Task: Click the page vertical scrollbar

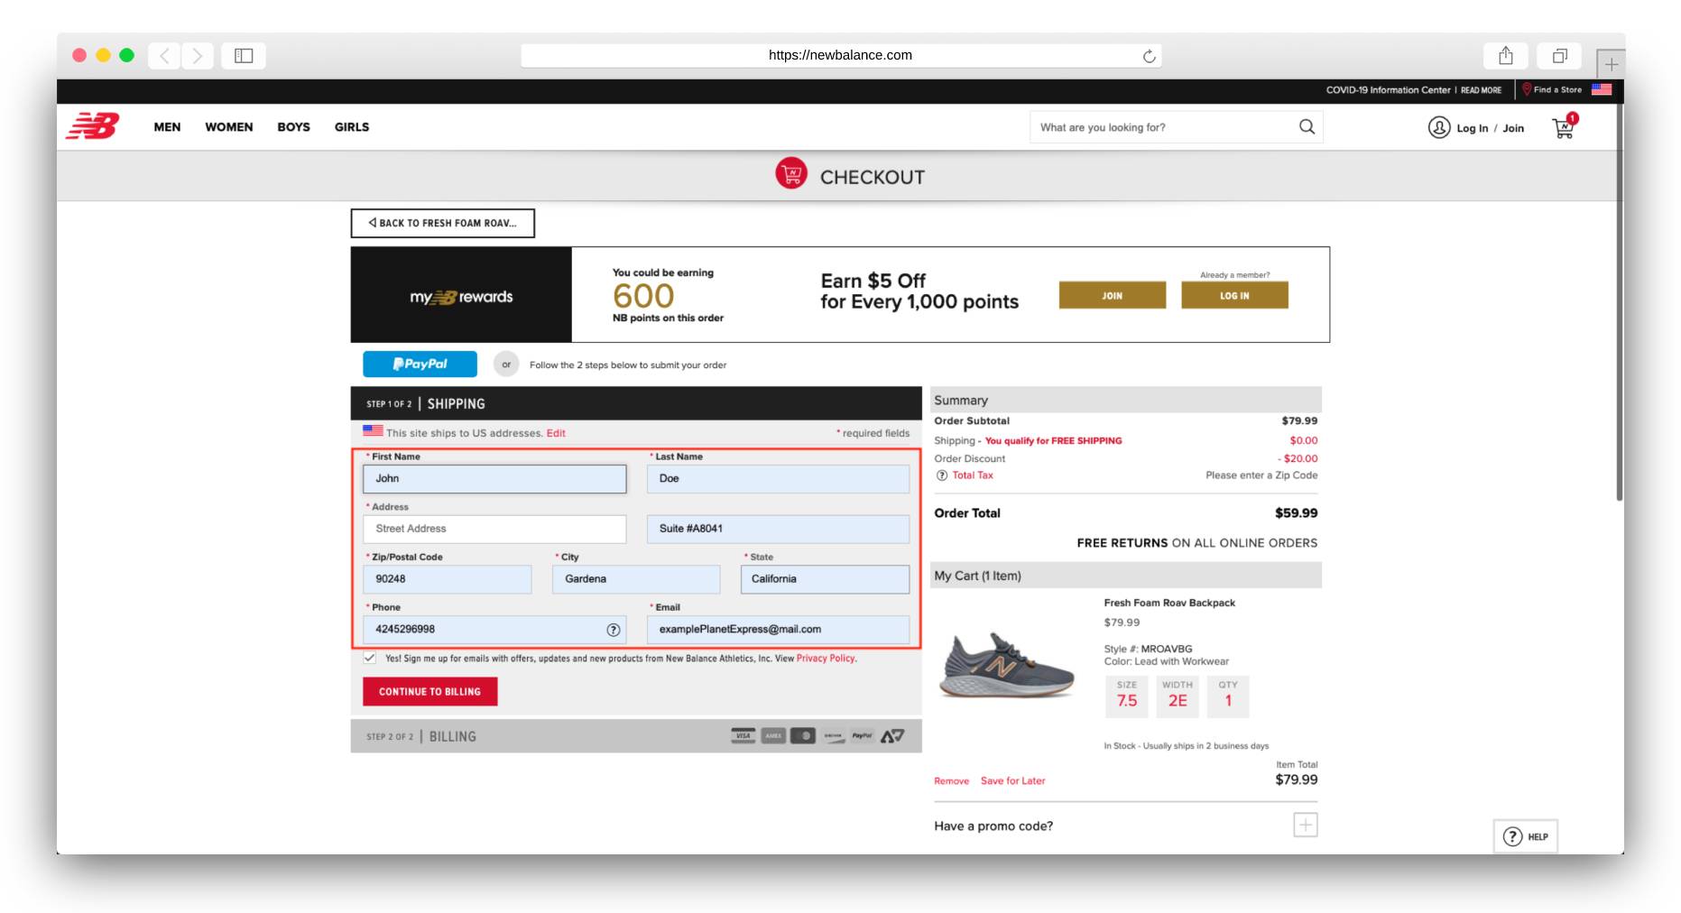Action: coord(1620,302)
